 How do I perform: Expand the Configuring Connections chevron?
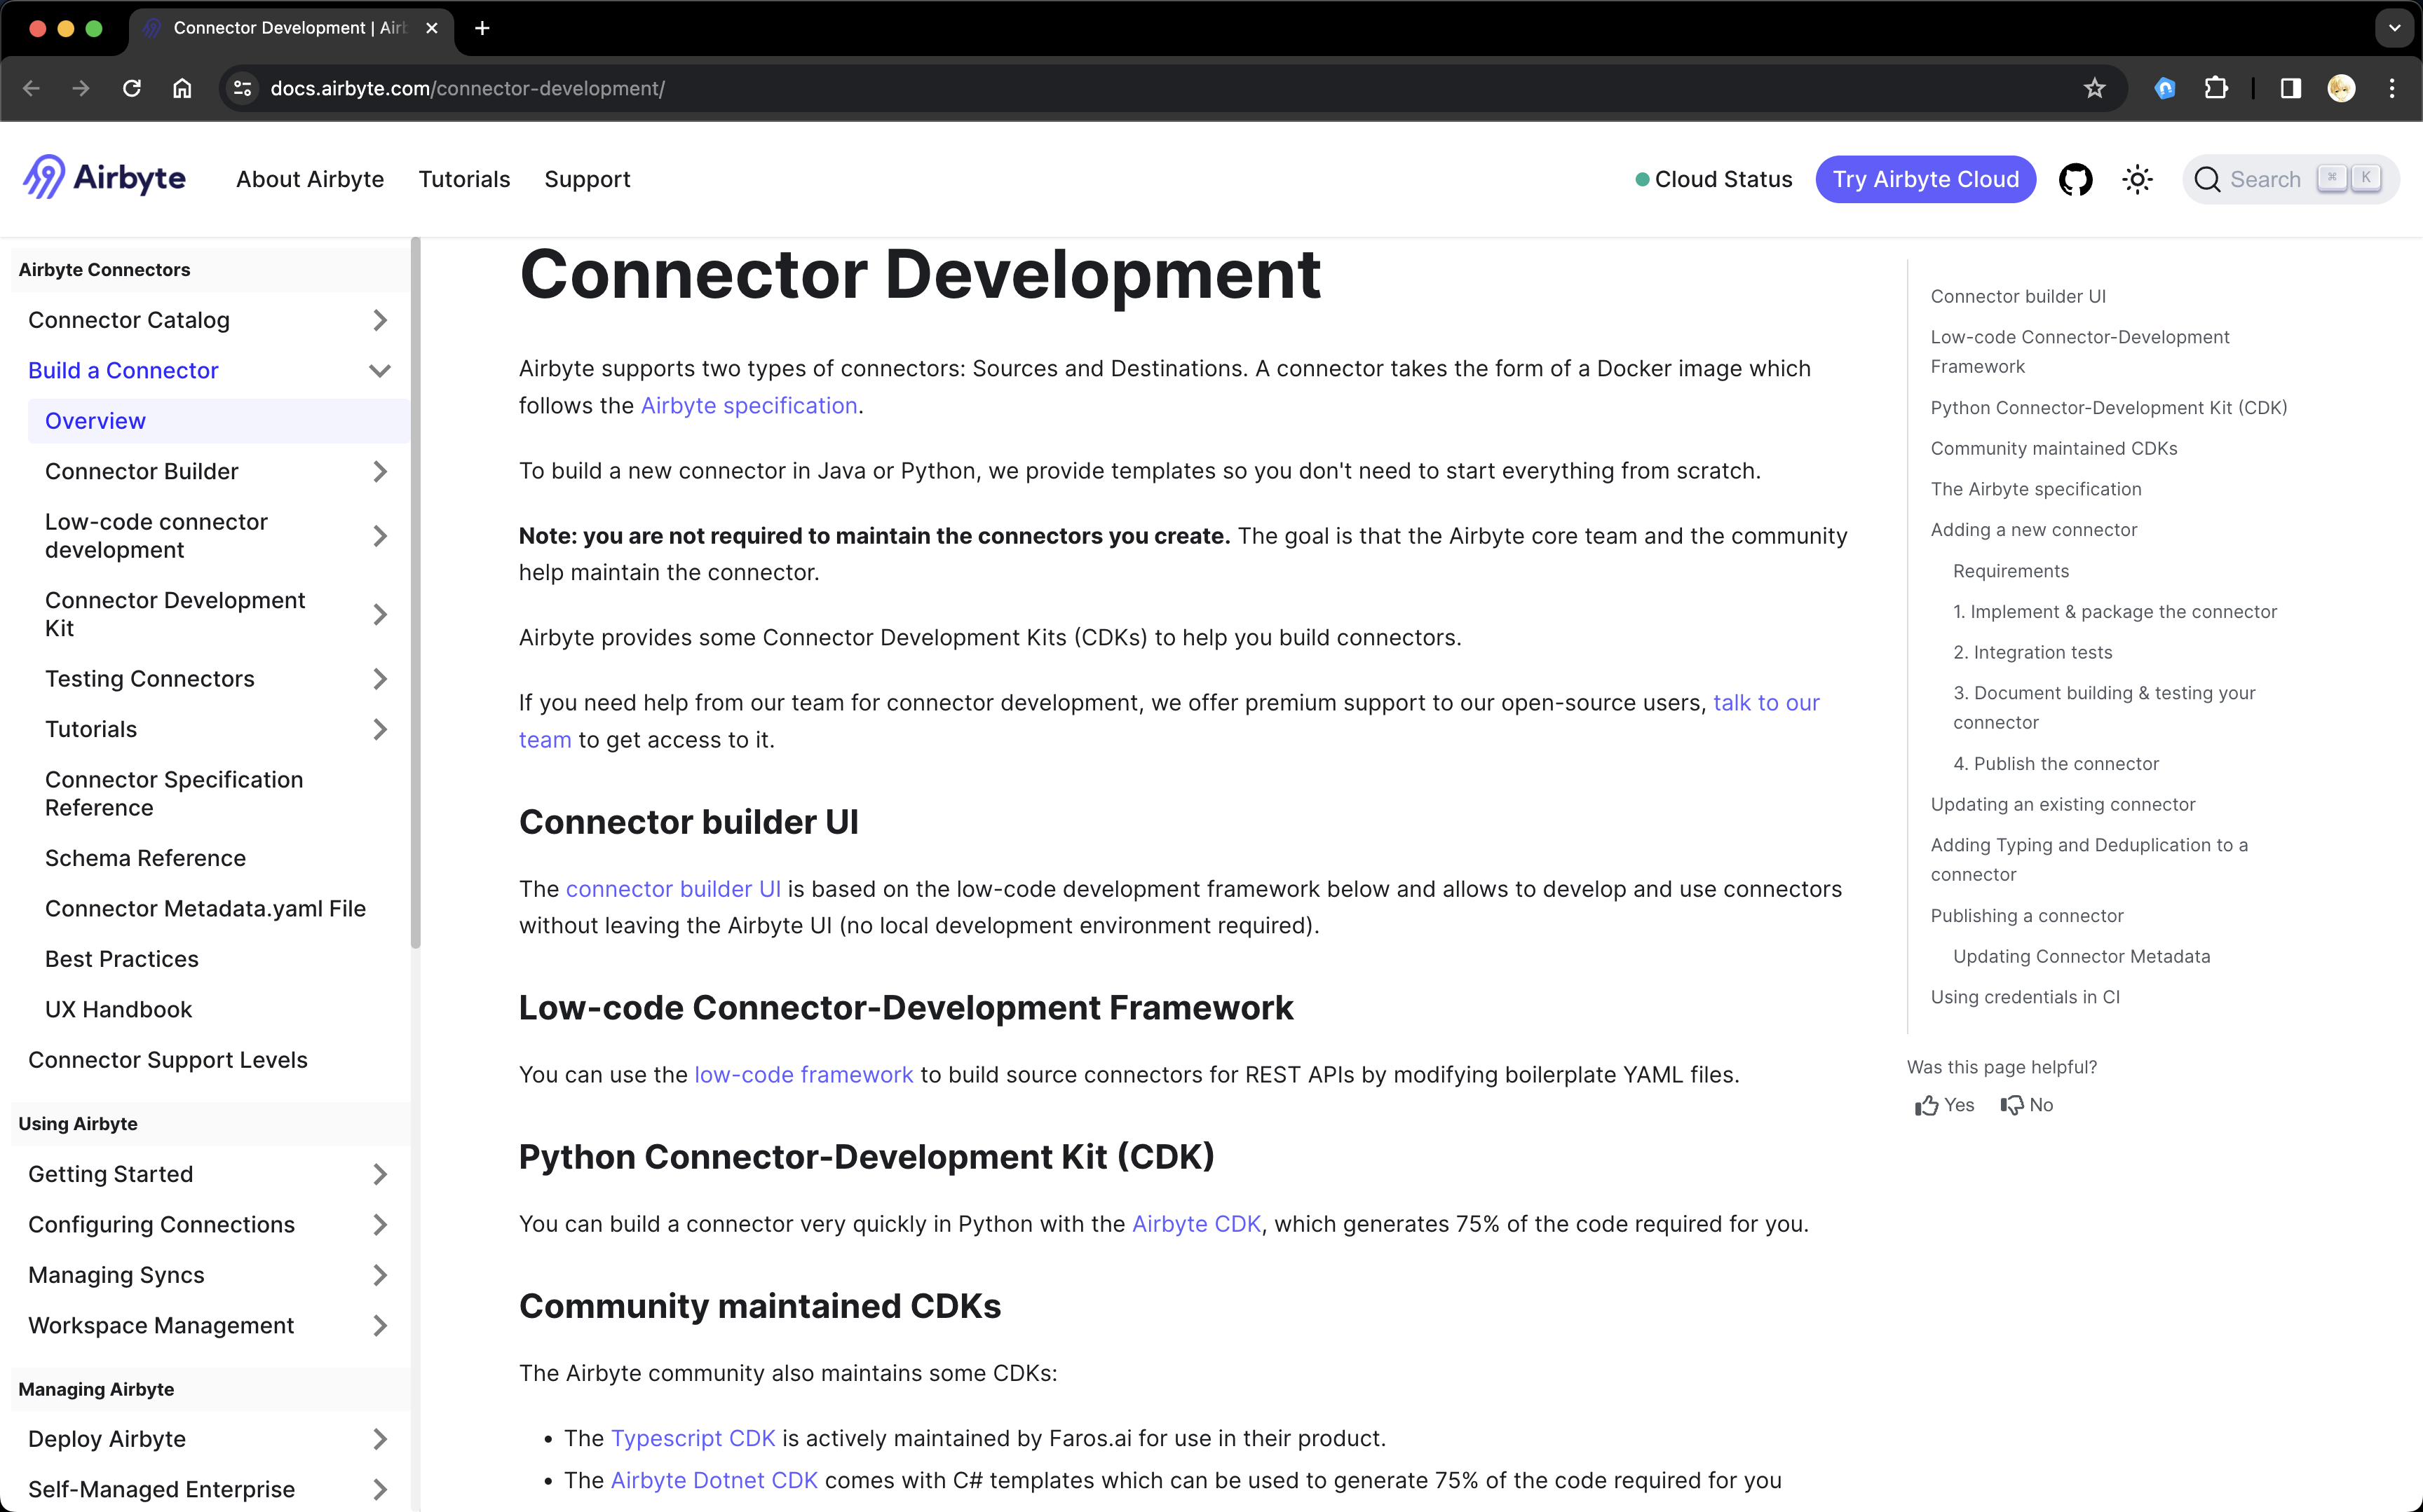379,1224
